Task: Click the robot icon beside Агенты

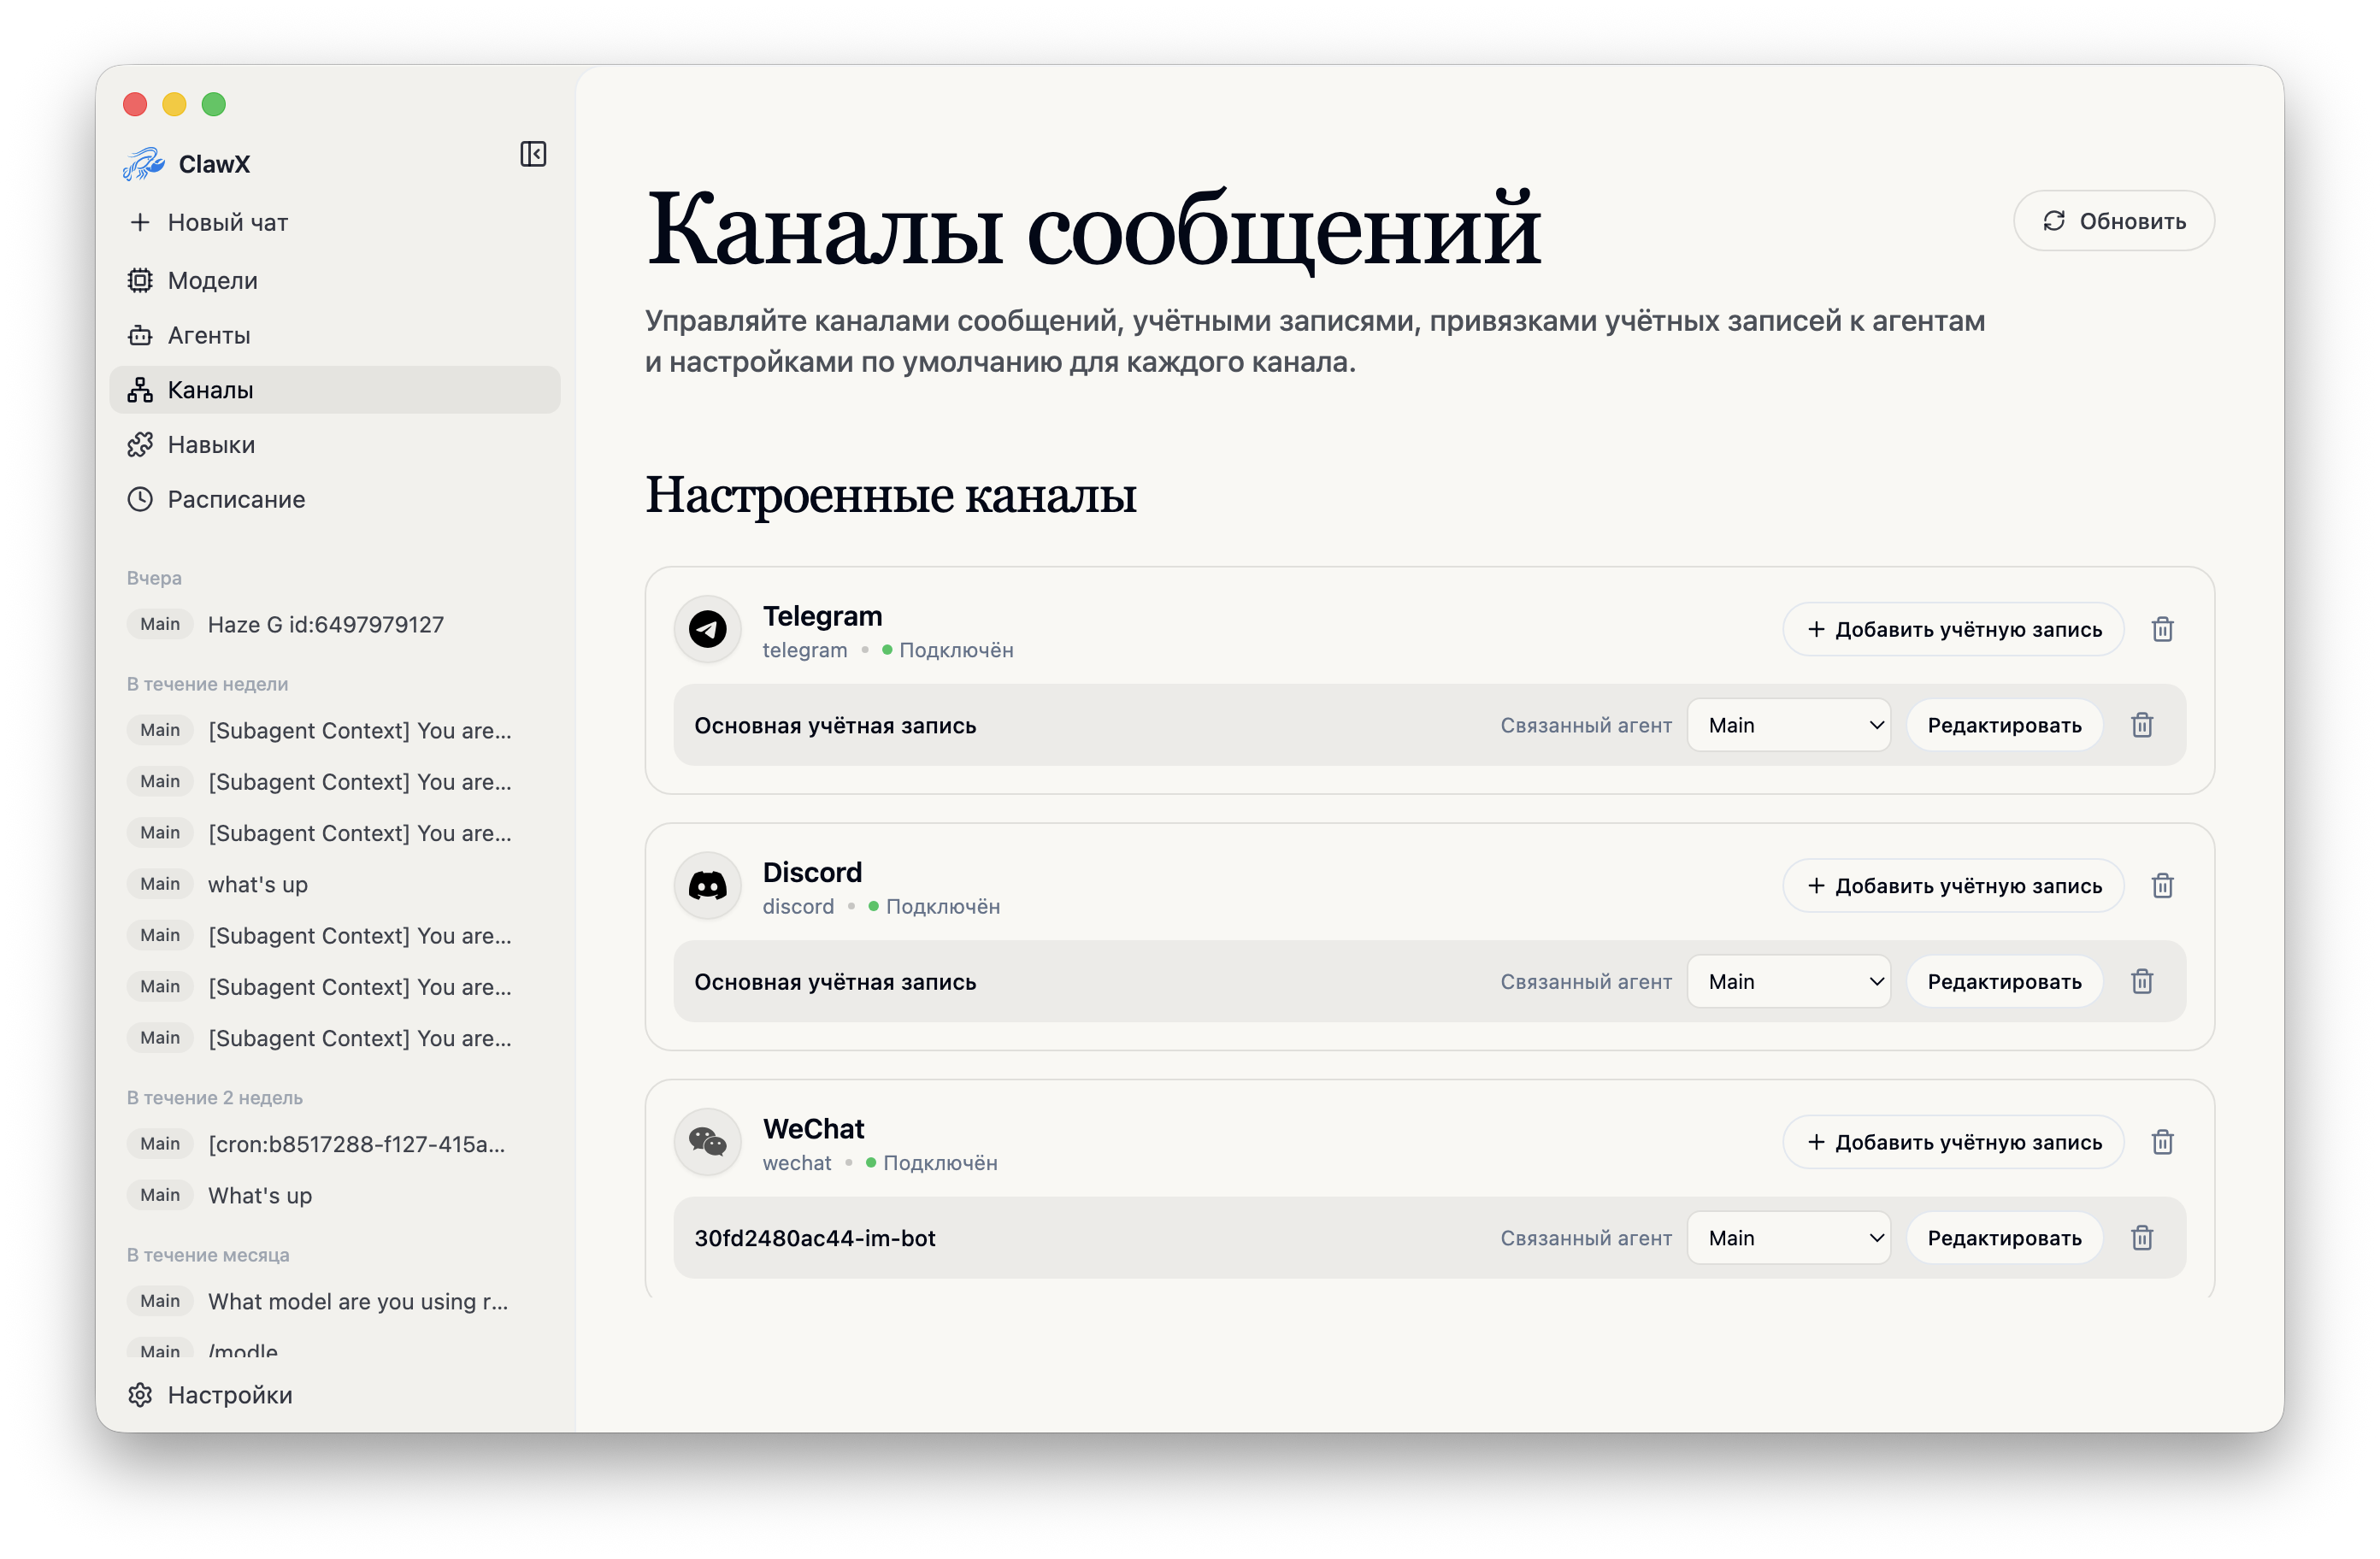Action: [x=140, y=336]
